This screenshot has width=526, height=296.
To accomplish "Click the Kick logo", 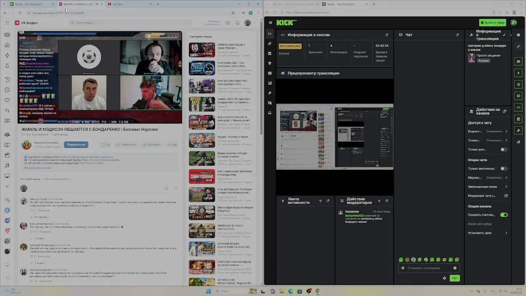I will 285,23.
